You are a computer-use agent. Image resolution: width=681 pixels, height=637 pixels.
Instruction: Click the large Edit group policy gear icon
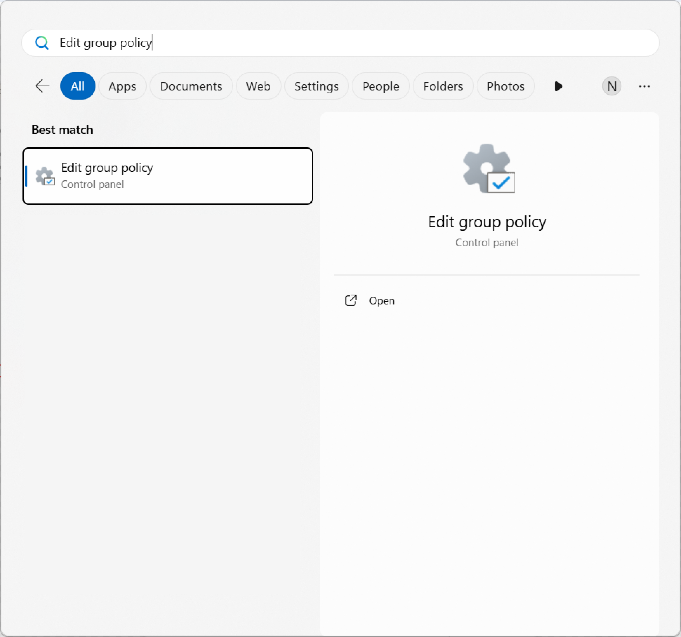(x=489, y=168)
